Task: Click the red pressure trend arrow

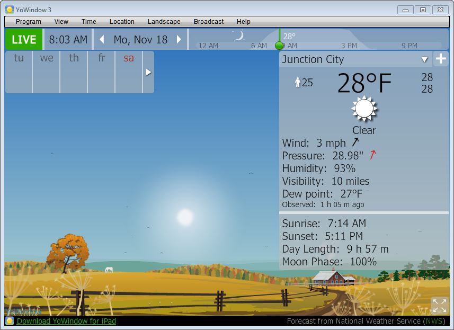Action: click(373, 155)
